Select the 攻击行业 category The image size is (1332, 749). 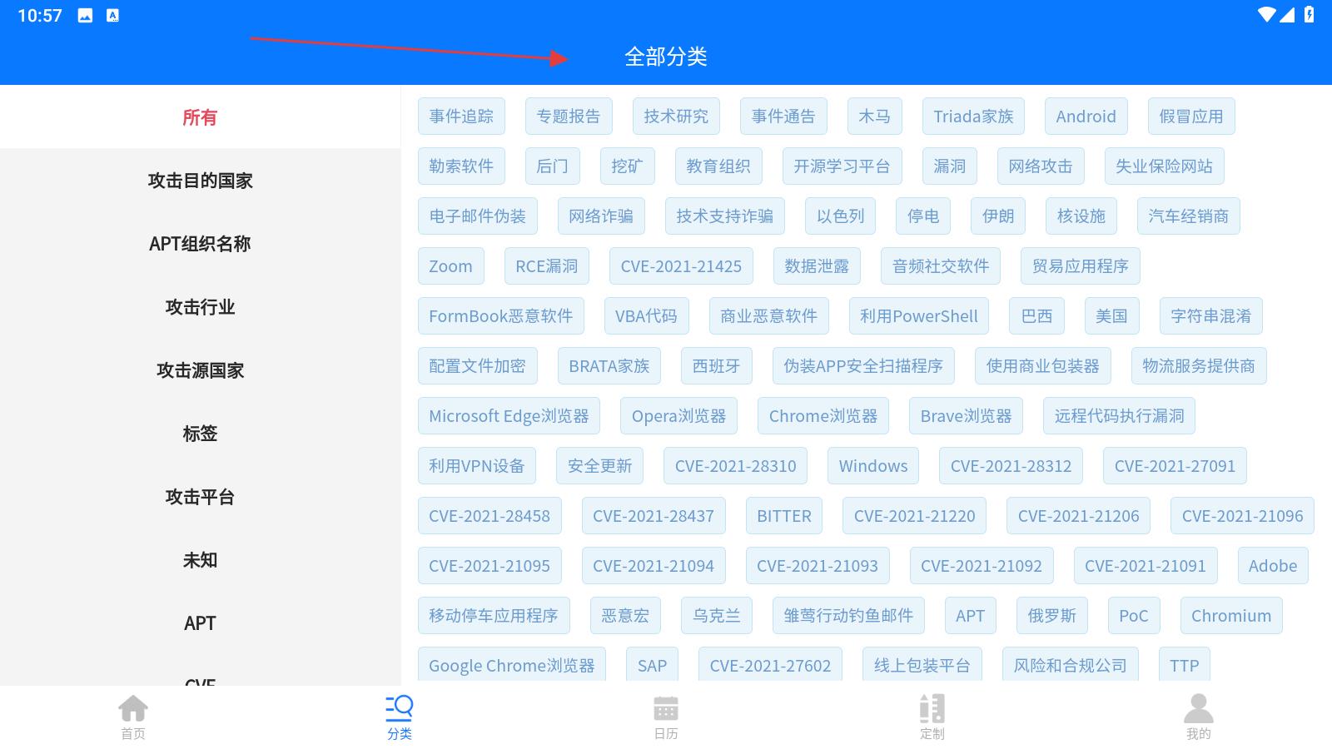click(200, 307)
